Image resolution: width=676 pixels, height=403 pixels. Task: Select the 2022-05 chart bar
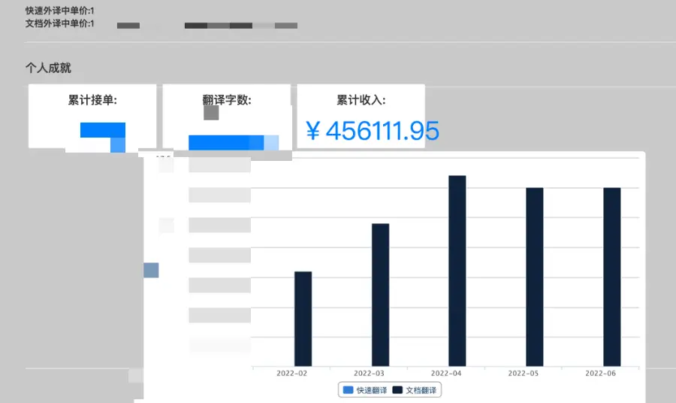tap(534, 277)
